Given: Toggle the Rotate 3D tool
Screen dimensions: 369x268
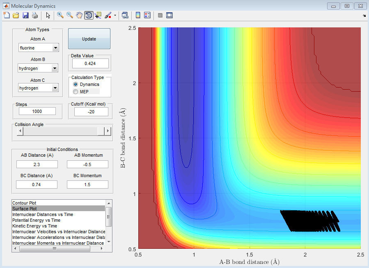Looking at the screenshot, I should [x=89, y=16].
